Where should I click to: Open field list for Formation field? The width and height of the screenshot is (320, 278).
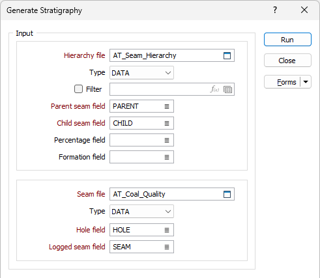[167, 157]
